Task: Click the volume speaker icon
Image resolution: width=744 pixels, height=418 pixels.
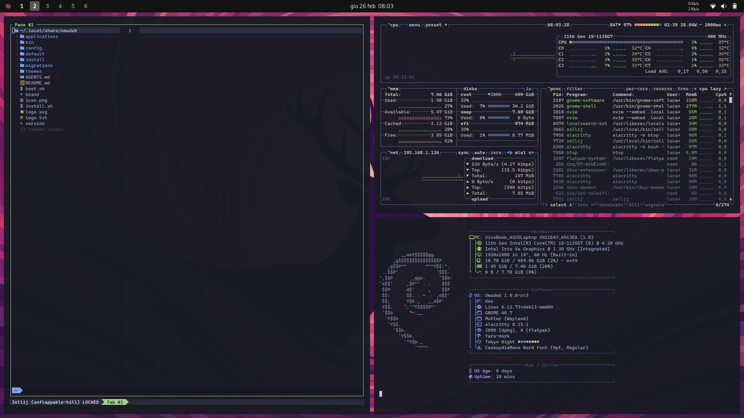Action: [x=723, y=6]
